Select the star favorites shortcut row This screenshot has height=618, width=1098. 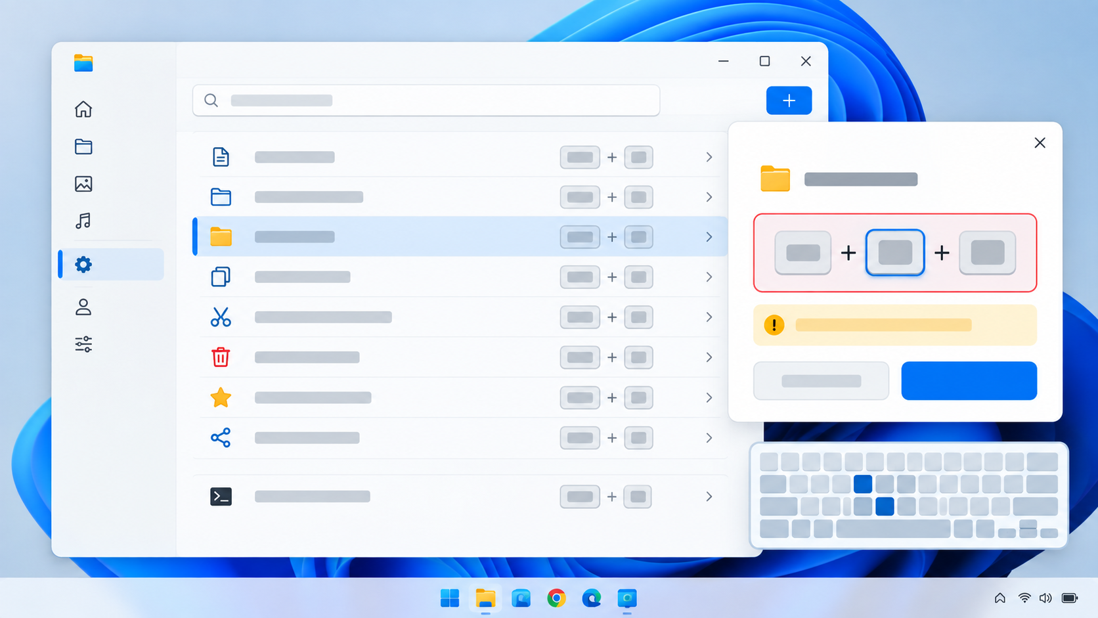[460, 397]
